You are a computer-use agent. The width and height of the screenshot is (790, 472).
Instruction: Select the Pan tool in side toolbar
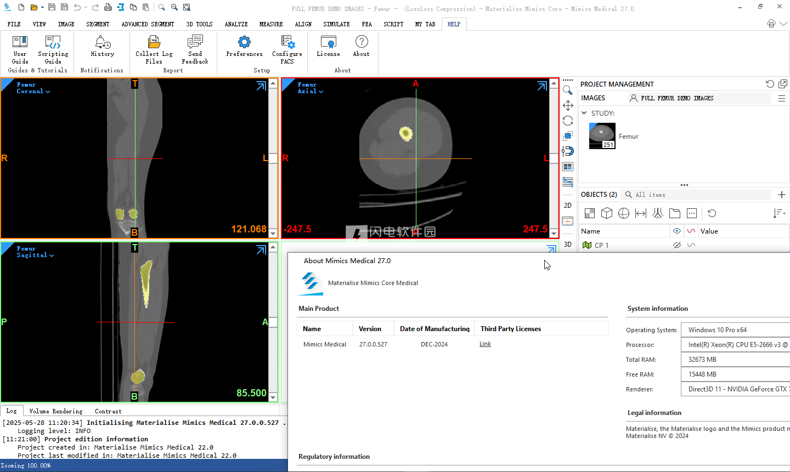click(x=568, y=105)
